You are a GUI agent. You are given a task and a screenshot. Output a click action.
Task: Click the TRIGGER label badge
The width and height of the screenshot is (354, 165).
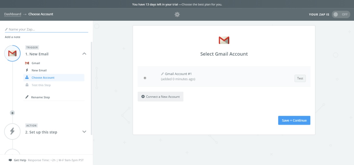(x=32, y=47)
